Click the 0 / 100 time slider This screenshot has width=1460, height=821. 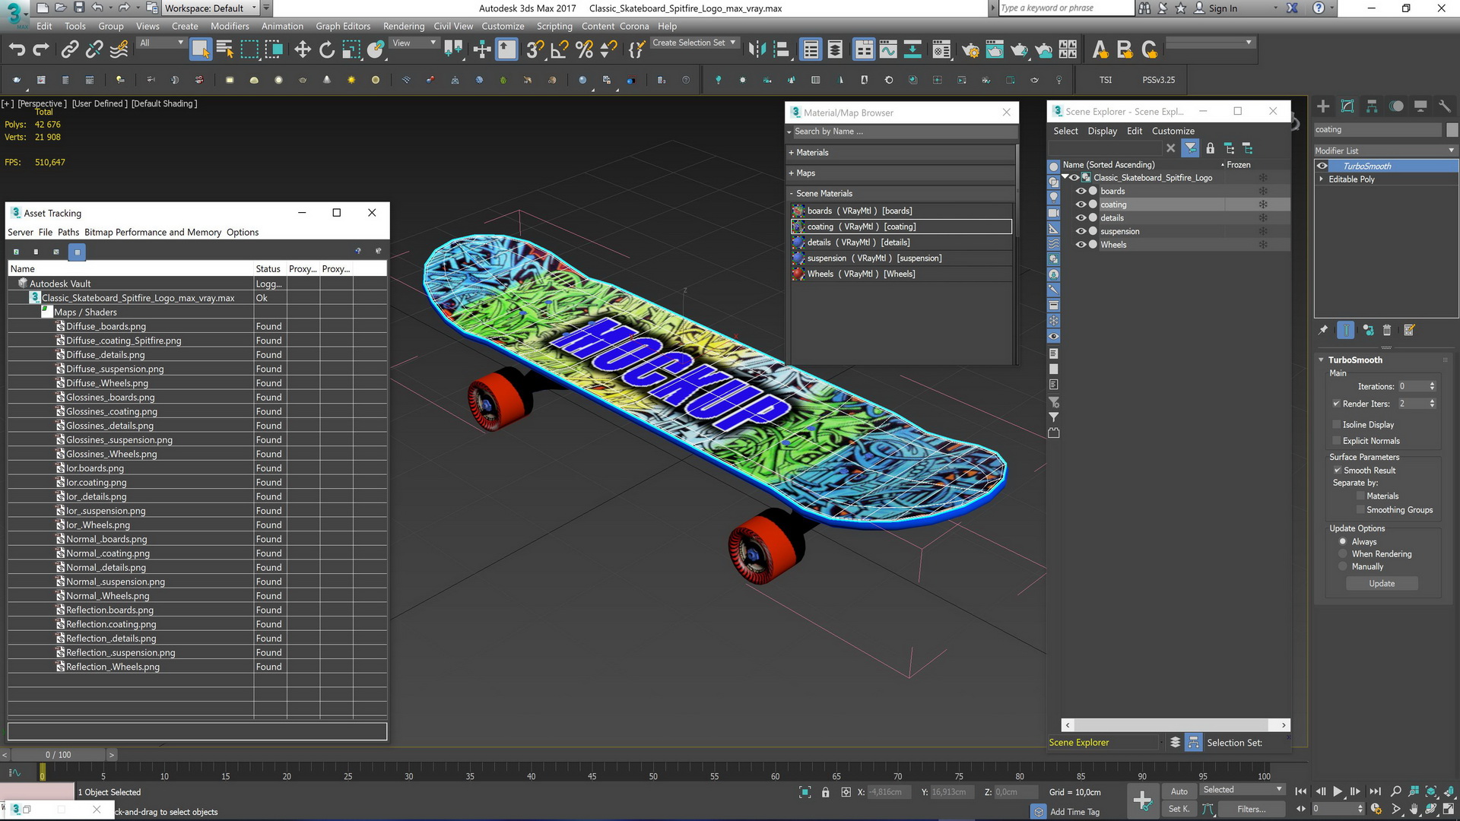click(x=58, y=755)
